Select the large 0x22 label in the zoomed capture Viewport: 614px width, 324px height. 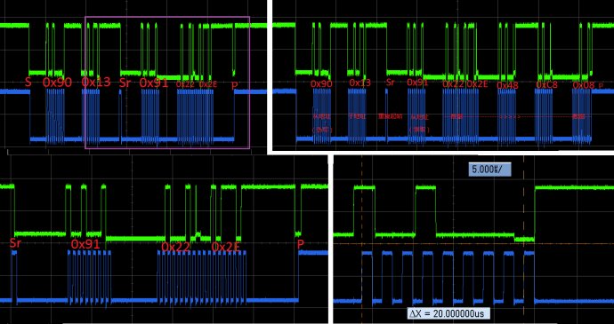click(x=176, y=247)
